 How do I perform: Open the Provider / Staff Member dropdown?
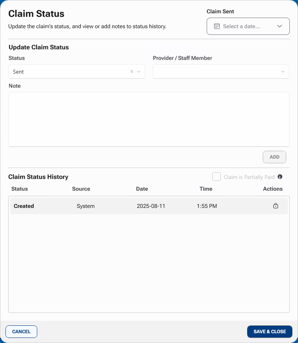[x=221, y=72]
